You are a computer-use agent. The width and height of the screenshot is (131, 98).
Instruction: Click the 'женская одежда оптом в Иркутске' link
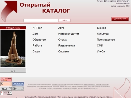[96, 85]
